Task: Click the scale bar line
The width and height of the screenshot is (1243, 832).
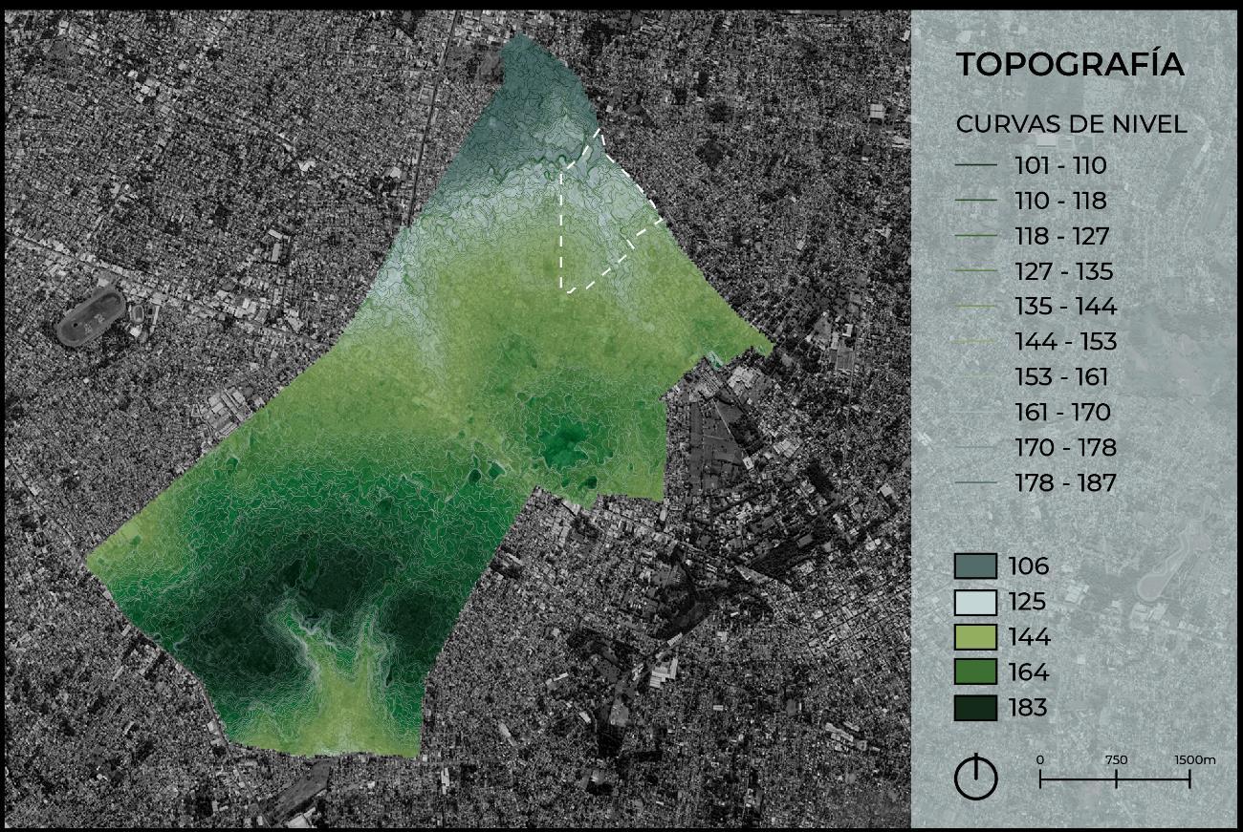Action: tap(1115, 779)
